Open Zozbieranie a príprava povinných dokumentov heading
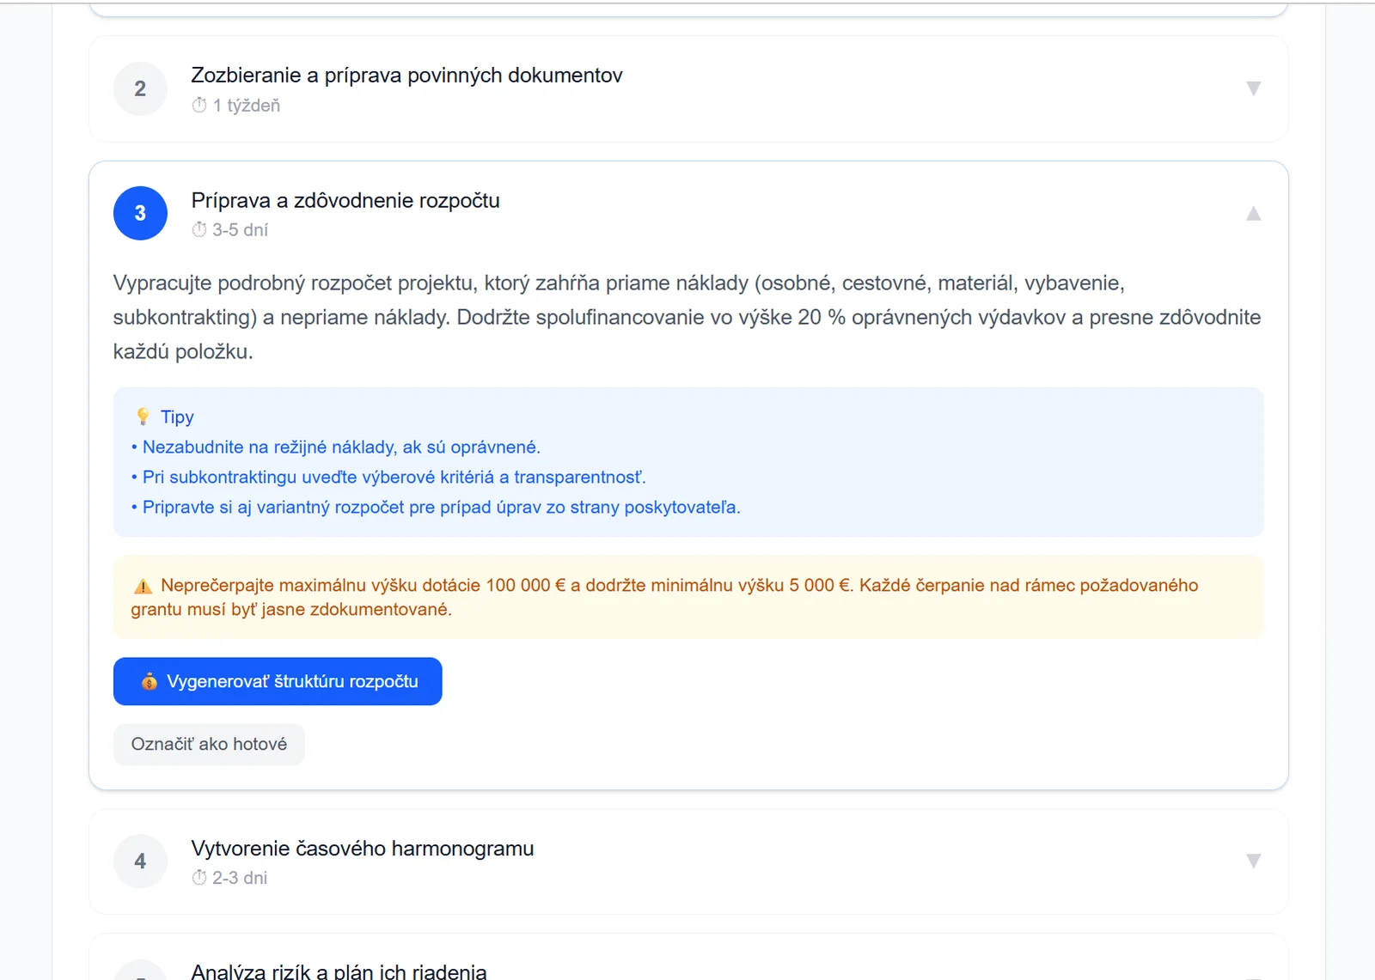 (x=406, y=76)
